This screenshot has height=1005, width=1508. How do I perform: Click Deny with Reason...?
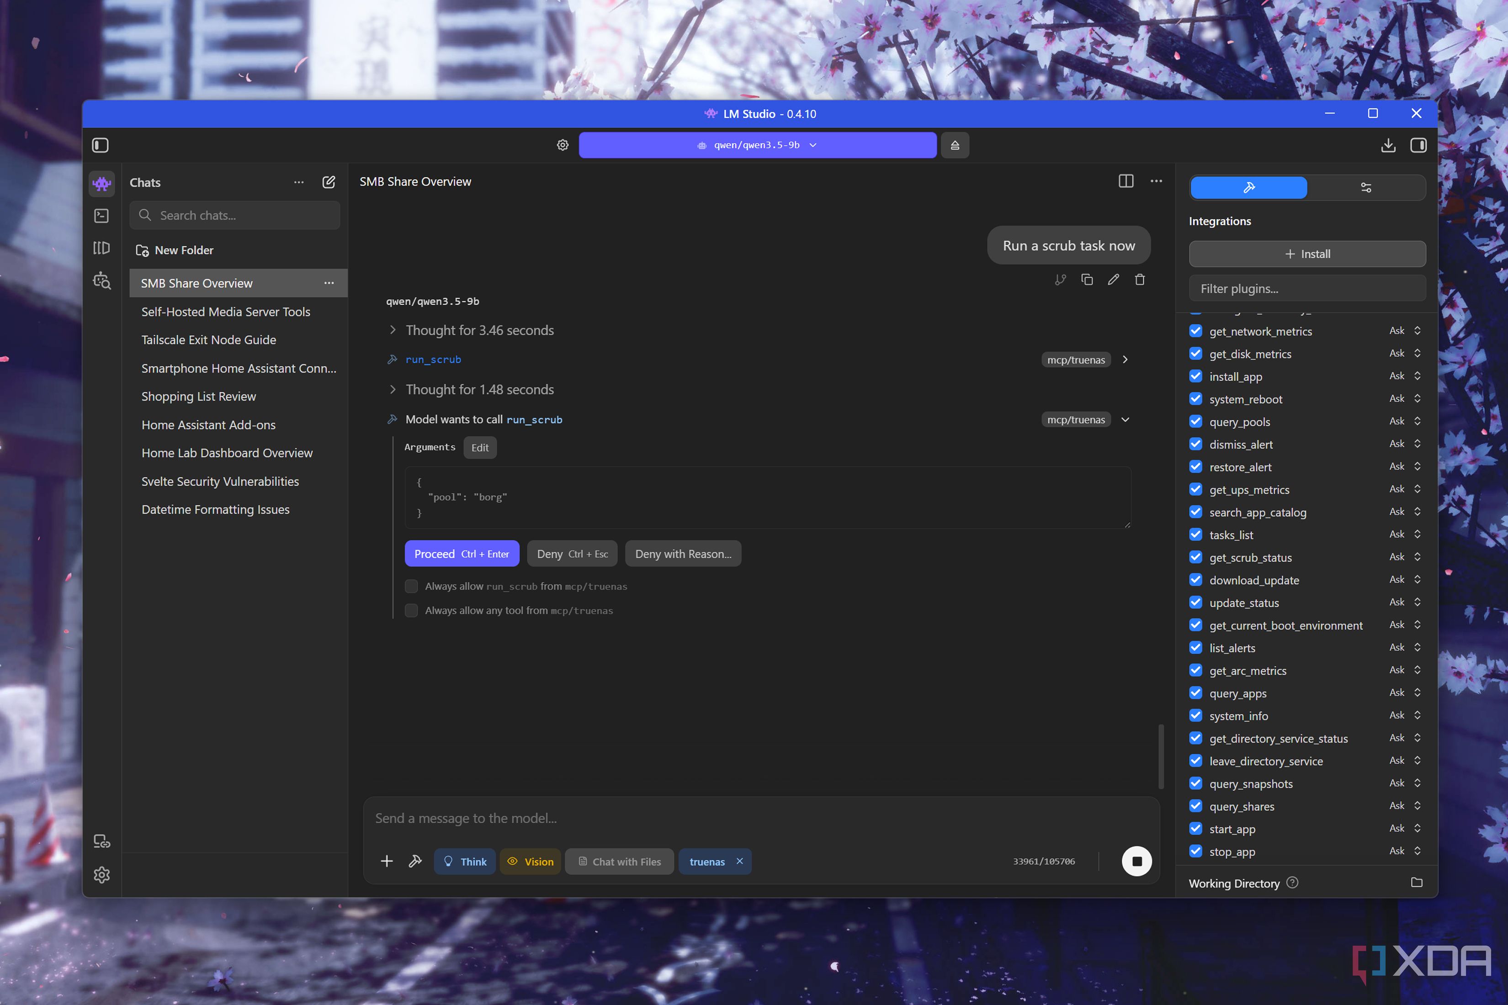point(683,554)
